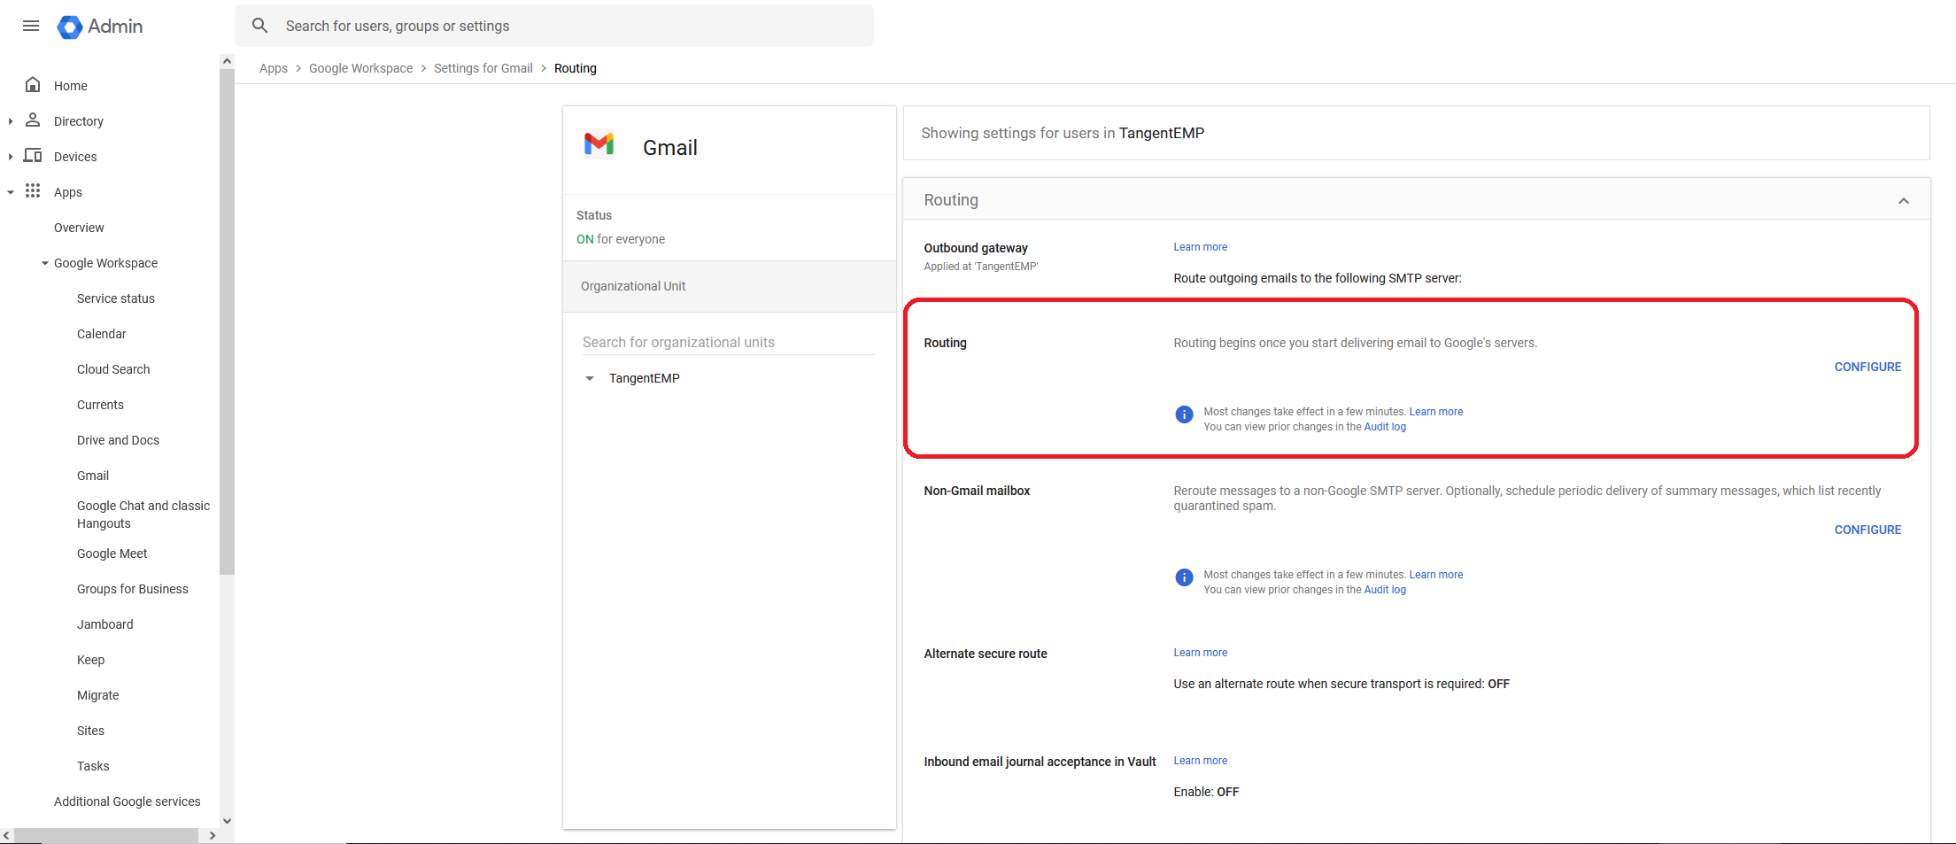Screen dimensions: 1956x844
Task: Select Drive and Docs in sidebar
Action: [118, 440]
